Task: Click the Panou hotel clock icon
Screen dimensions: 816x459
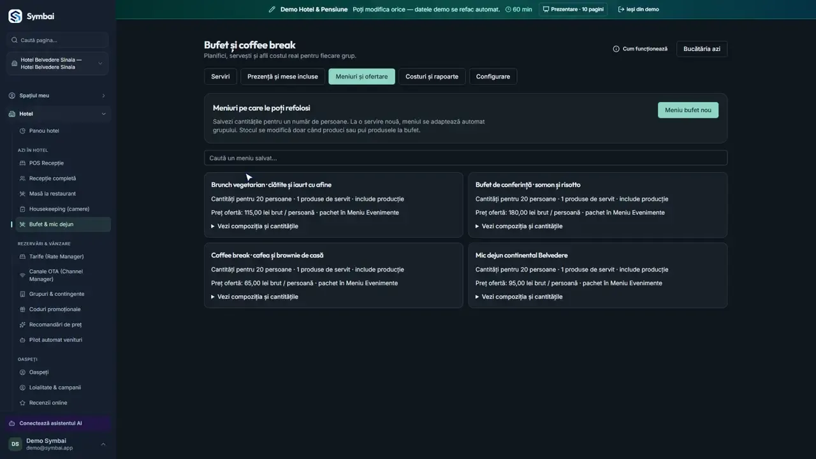Action: click(23, 131)
